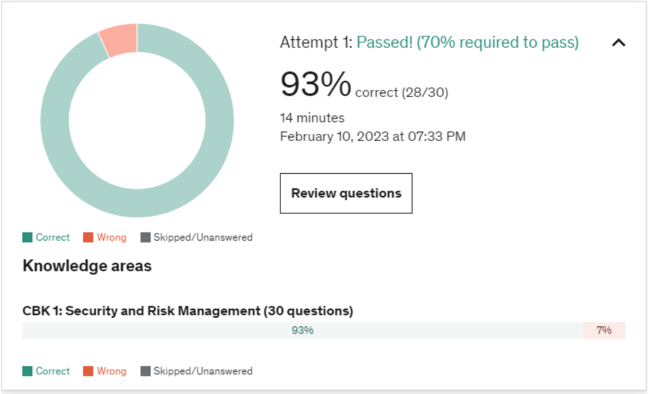This screenshot has width=648, height=394.
Task: Click the large 93% score text
Action: click(x=315, y=84)
